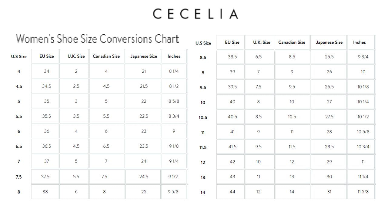Click the left Japanese Size header
This screenshot has width=388, height=218.
(143, 56)
